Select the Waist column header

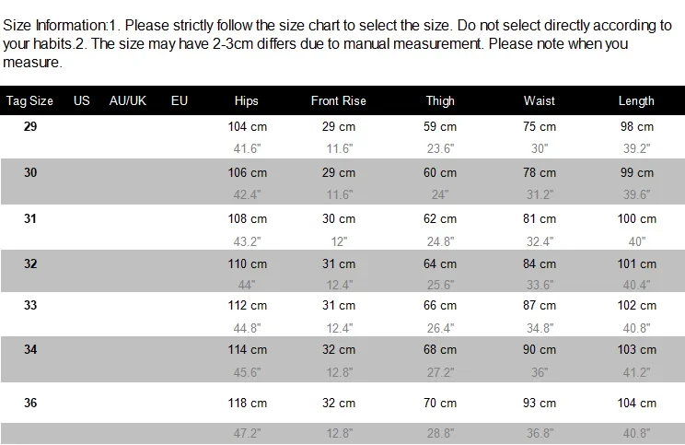pyautogui.click(x=539, y=100)
